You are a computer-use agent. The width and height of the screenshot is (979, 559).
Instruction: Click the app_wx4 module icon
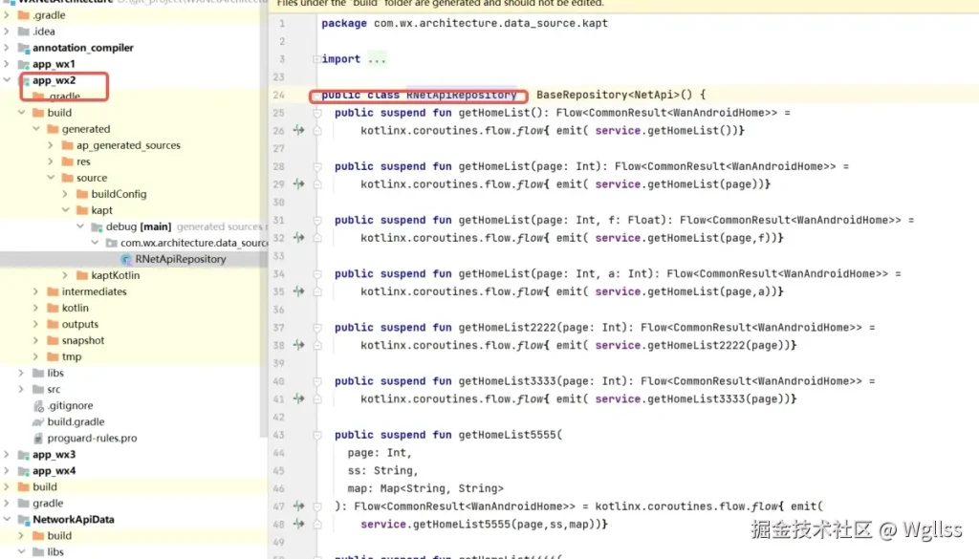[x=24, y=470]
